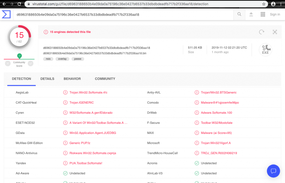Open the apps grid icon

(263, 14)
